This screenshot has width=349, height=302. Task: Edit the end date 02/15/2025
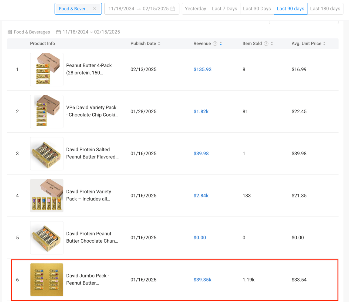(156, 9)
